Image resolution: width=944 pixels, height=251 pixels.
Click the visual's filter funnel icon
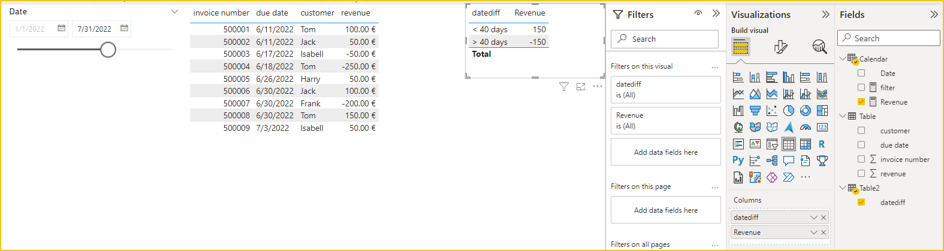click(x=564, y=87)
